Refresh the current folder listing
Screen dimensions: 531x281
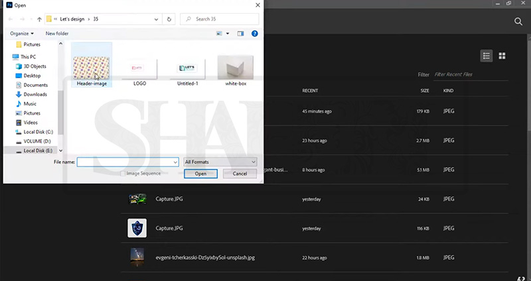(170, 19)
